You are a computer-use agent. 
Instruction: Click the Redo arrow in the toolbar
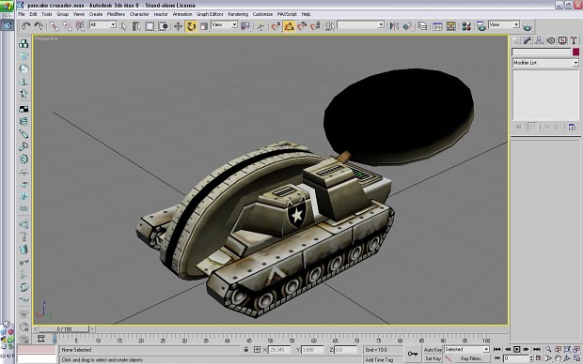[39, 26]
